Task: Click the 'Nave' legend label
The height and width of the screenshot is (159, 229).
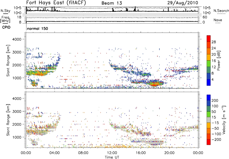Action: [x=218, y=20]
